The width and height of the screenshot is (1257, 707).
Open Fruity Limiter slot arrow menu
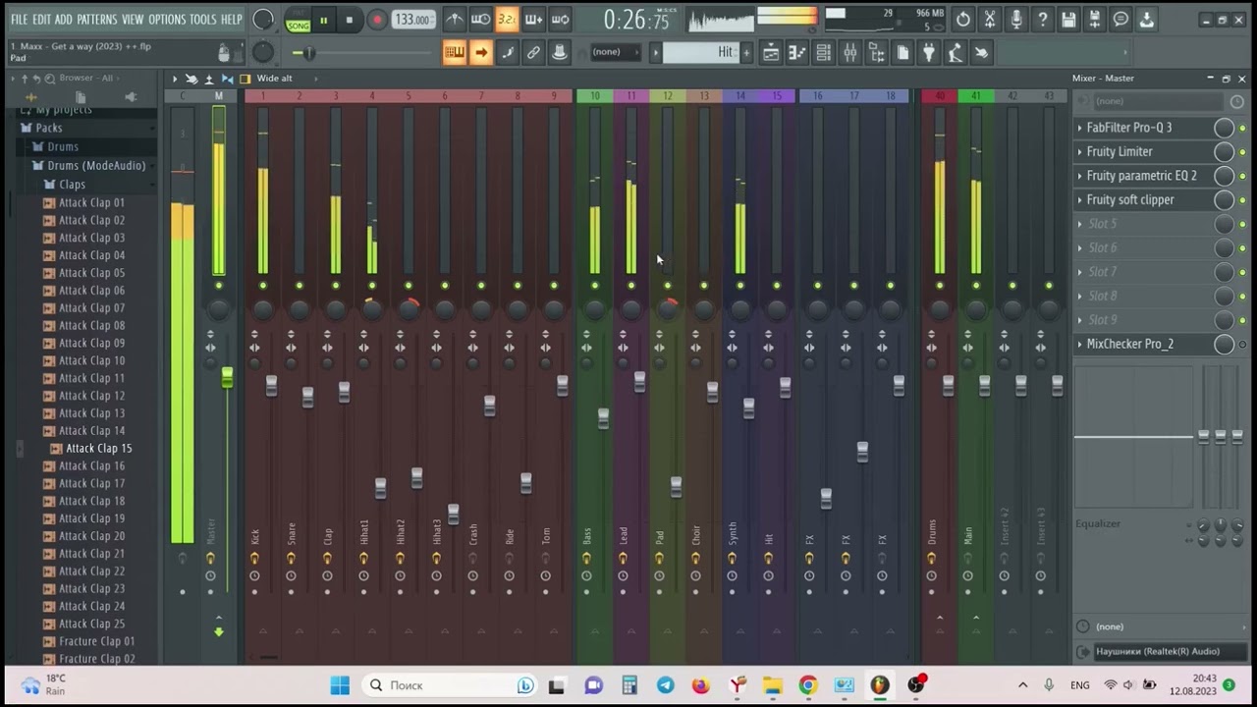[1079, 152]
